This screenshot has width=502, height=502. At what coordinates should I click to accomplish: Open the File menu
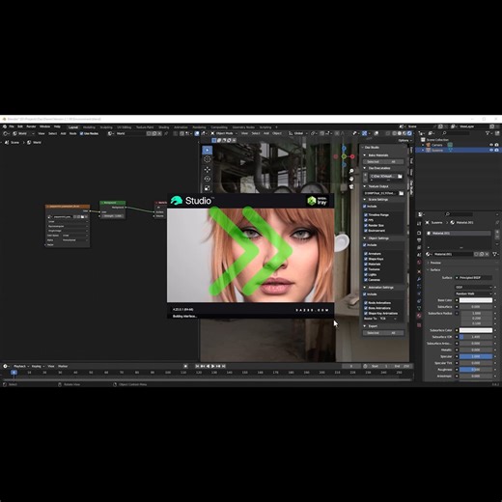[12, 126]
